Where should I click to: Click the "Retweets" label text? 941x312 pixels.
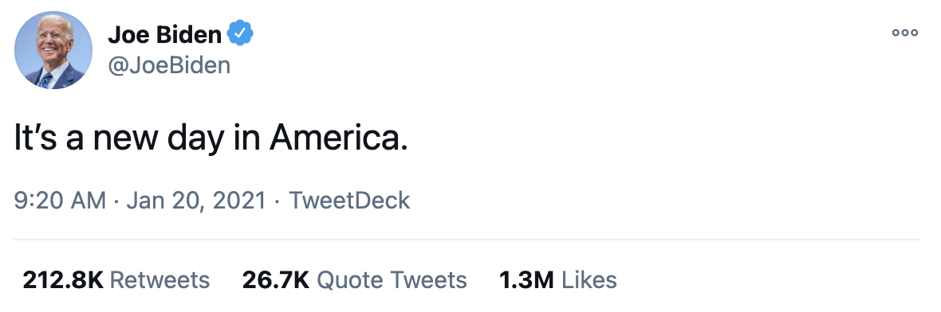click(160, 279)
